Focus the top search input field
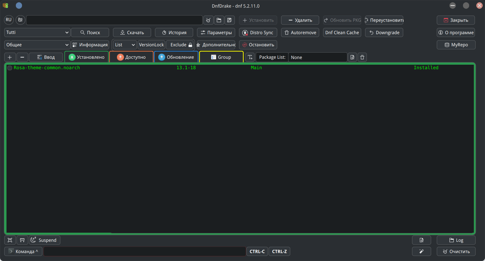This screenshot has height=261, width=485. [114, 20]
